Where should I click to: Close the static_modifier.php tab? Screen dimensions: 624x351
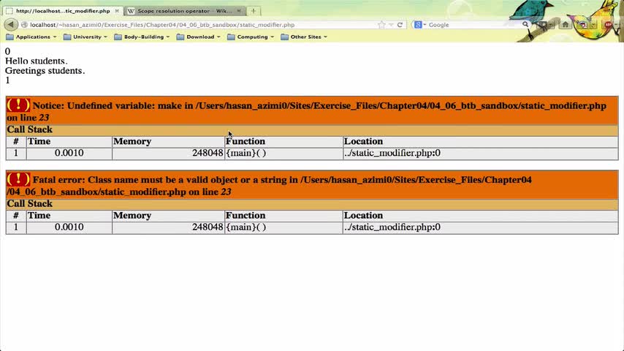[x=117, y=11]
